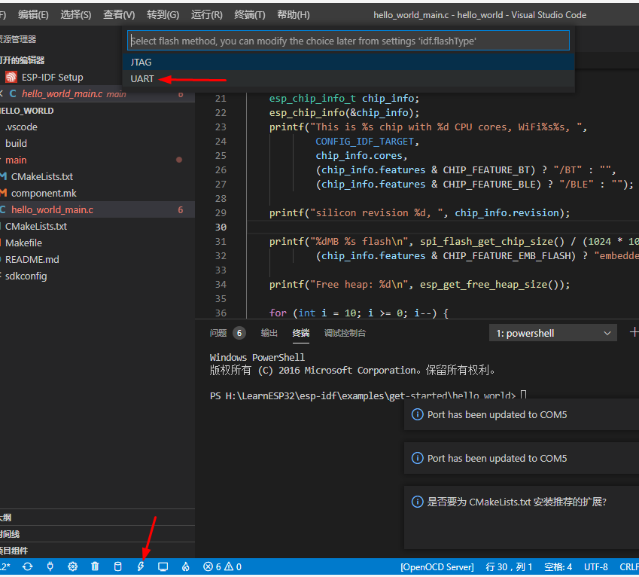The width and height of the screenshot is (639, 577).
Task: Click the cylinder build project icon
Action: pos(117,566)
